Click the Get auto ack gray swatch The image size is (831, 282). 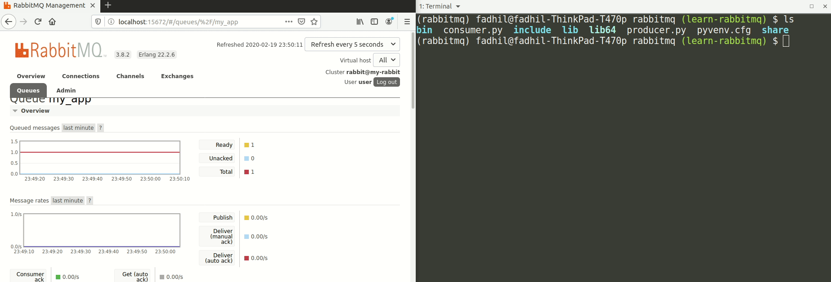pyautogui.click(x=162, y=277)
